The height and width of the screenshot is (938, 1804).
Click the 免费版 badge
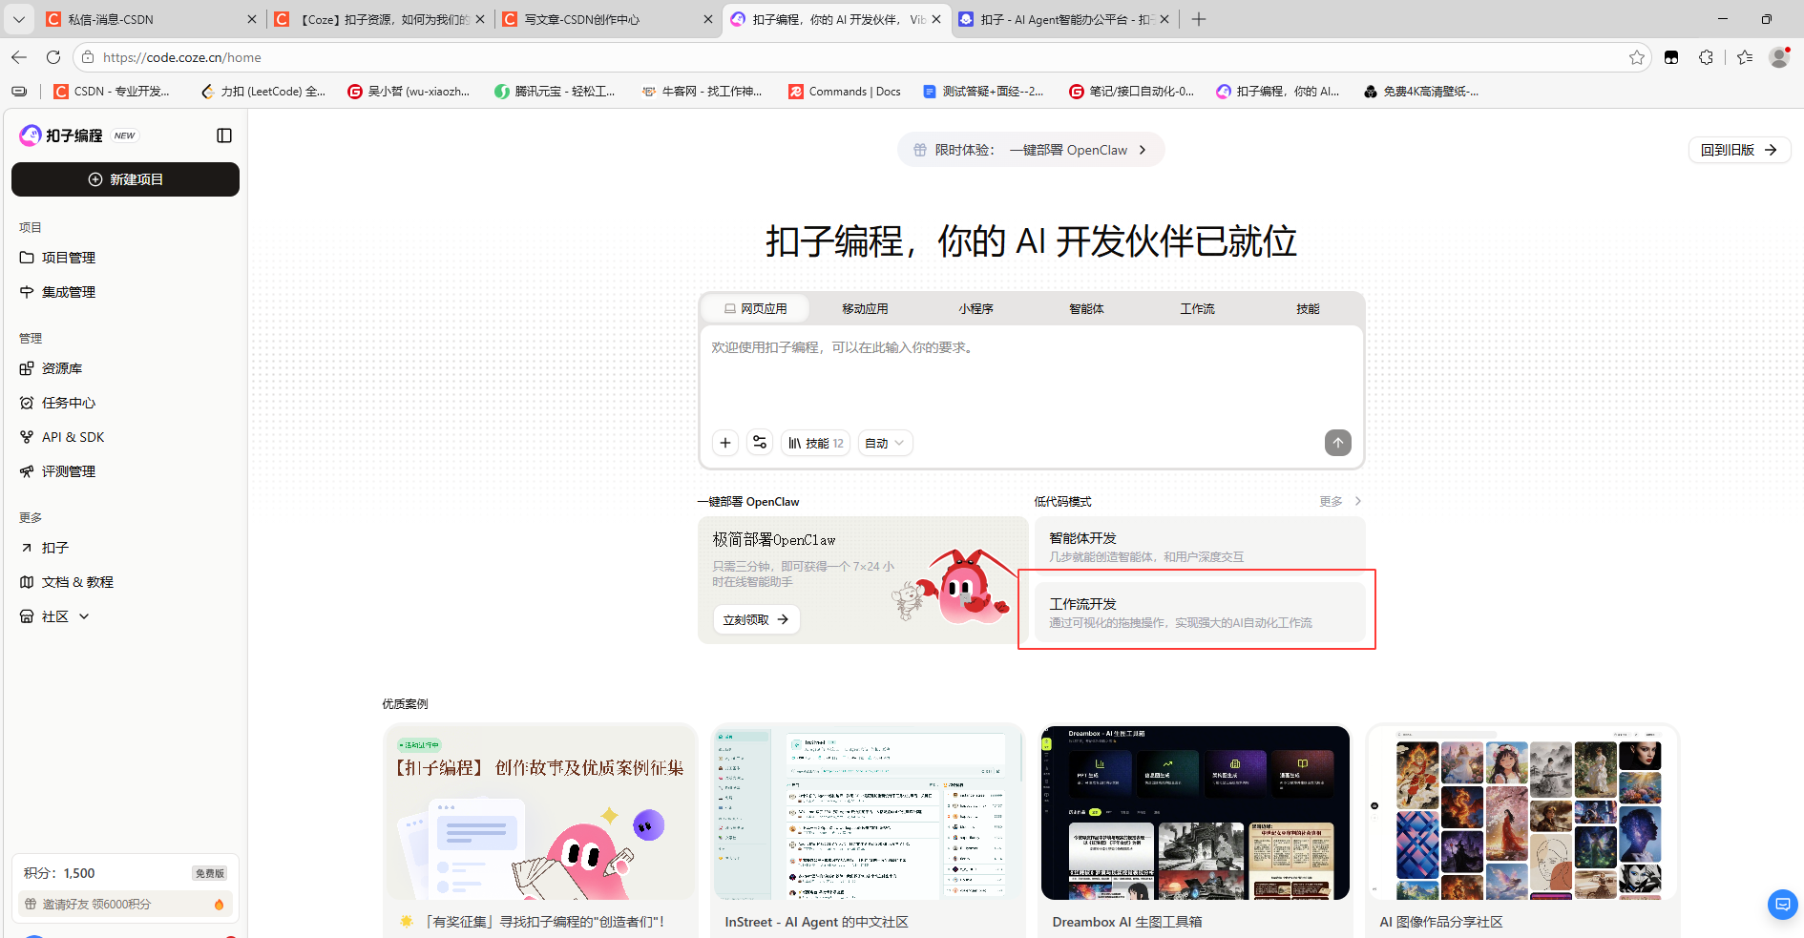click(209, 873)
